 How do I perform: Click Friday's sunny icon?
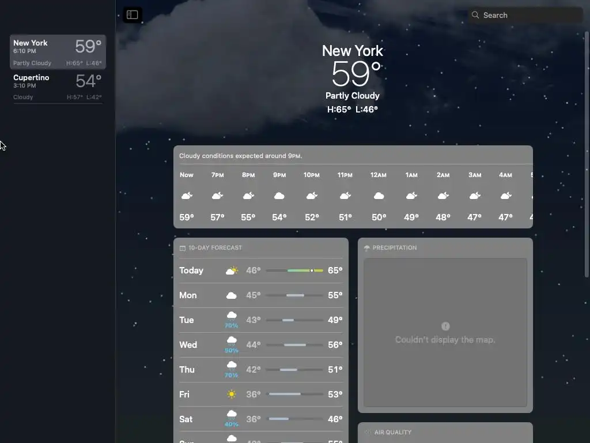click(232, 395)
